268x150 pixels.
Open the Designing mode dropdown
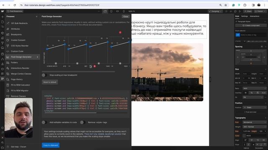[x=215, y=11]
